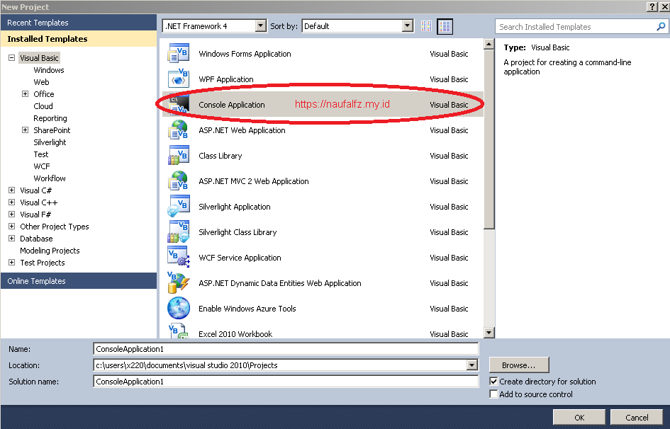Click the Browse... button
670x429 pixels.
click(519, 365)
